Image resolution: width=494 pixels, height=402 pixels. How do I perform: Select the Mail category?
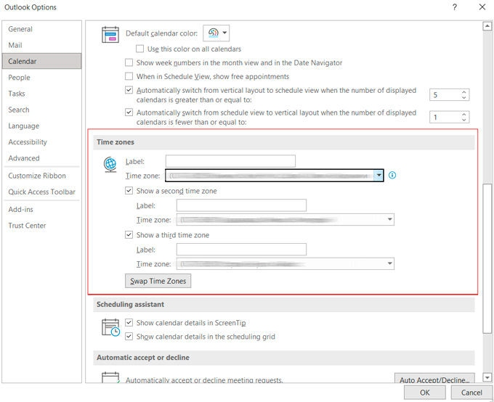click(x=41, y=45)
